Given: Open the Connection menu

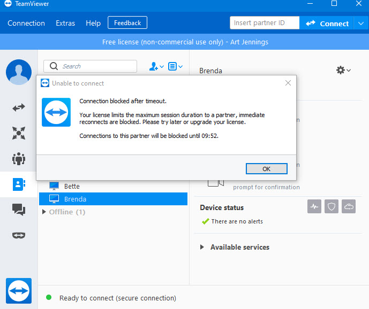Looking at the screenshot, I should click(x=26, y=23).
